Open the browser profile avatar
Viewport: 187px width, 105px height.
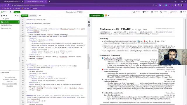[182, 5]
